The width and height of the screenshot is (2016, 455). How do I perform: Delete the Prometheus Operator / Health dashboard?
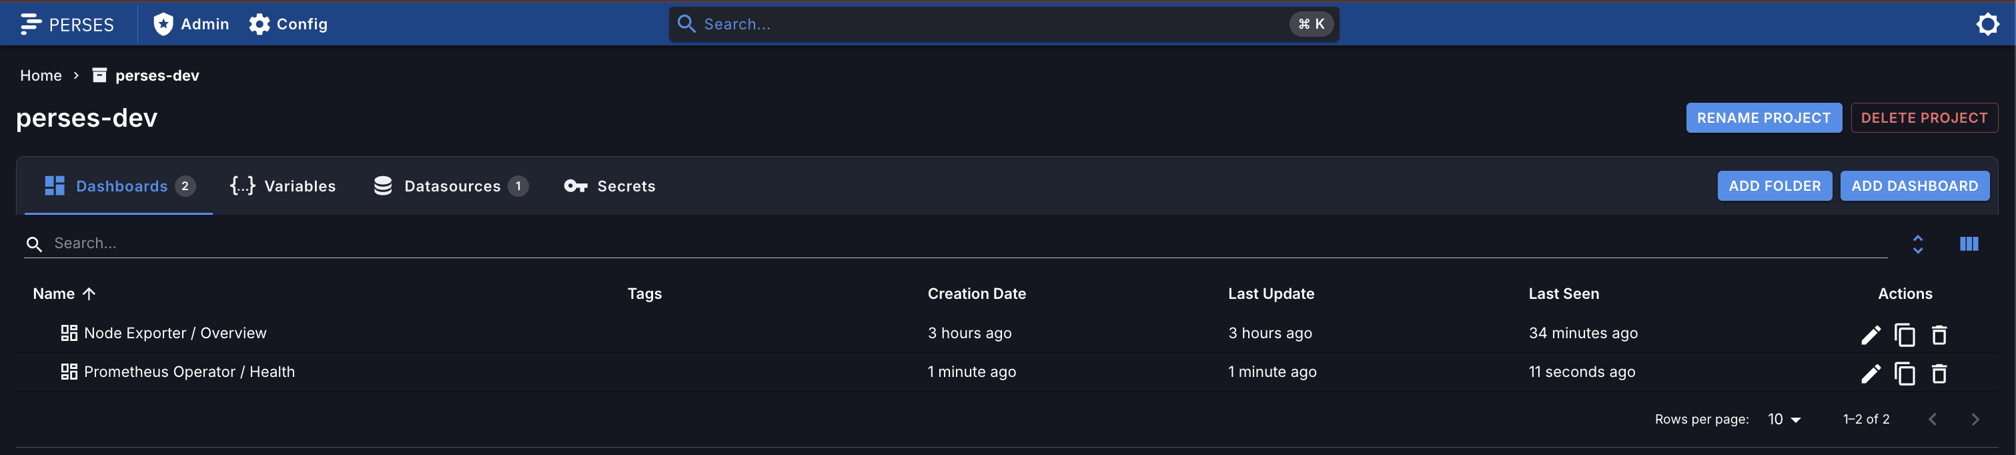(1939, 374)
